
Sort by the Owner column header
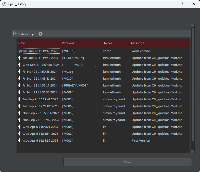click(107, 43)
